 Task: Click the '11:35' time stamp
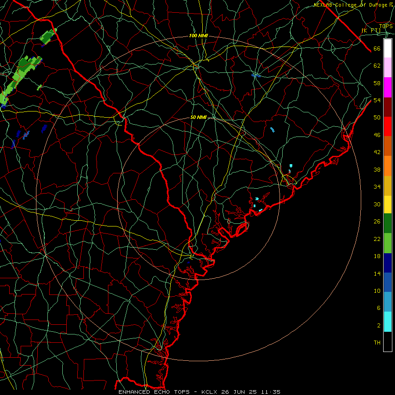pos(270,392)
